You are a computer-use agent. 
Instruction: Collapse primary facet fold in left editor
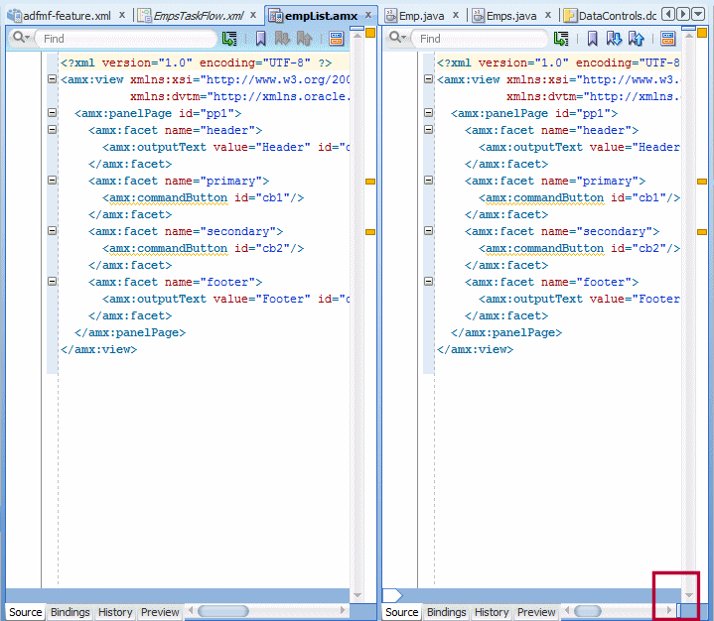tap(53, 181)
